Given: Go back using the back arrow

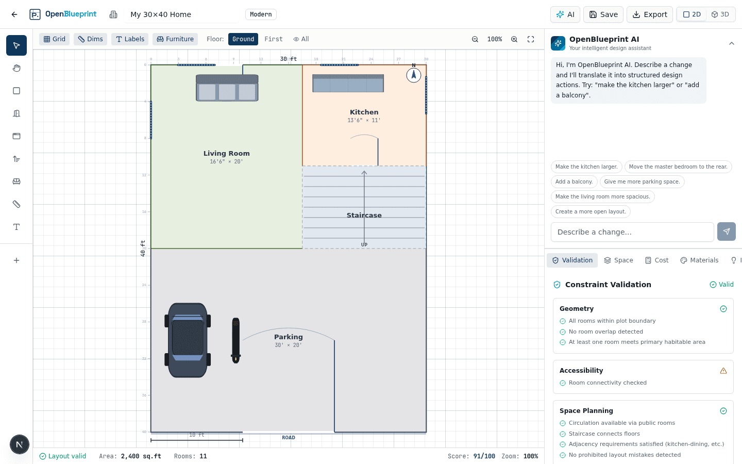Looking at the screenshot, I should point(14,14).
